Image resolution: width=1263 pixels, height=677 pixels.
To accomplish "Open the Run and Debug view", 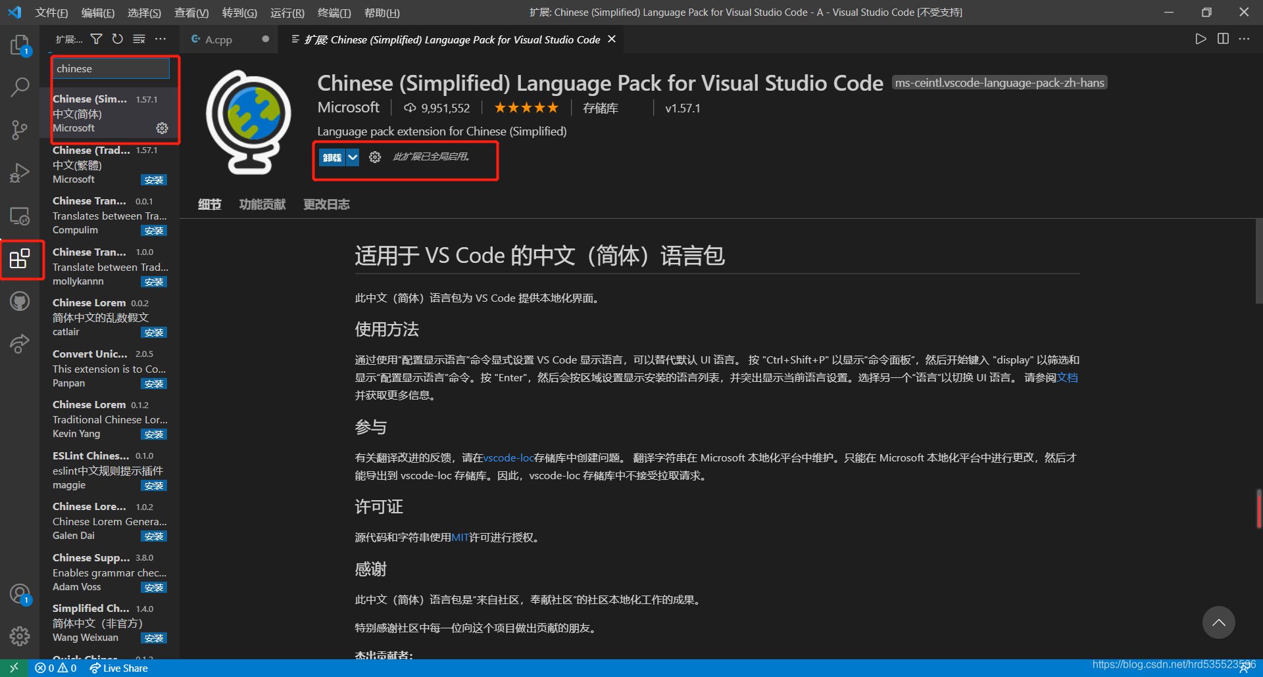I will pyautogui.click(x=20, y=172).
